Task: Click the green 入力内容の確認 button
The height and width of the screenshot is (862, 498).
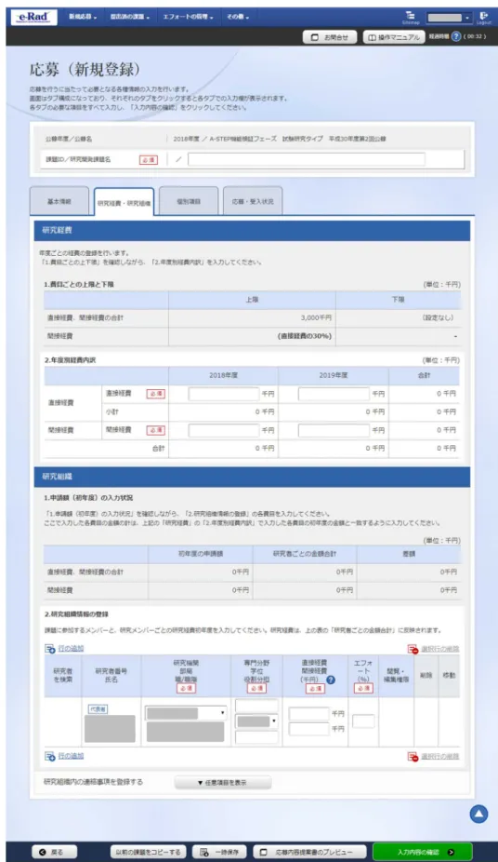Action: click(x=423, y=852)
